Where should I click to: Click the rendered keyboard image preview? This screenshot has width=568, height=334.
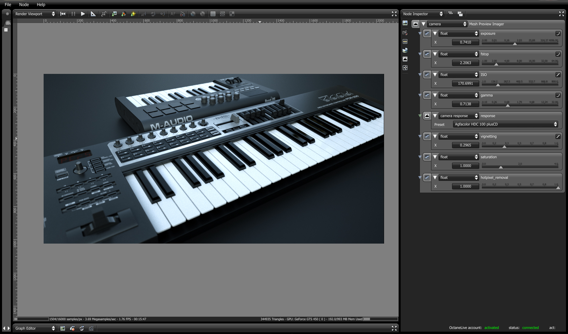point(214,159)
